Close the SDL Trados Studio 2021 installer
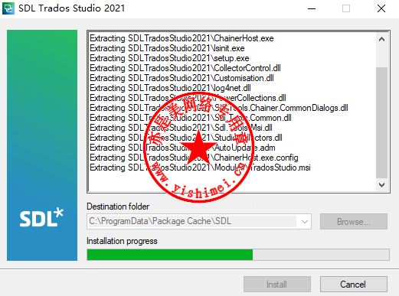 [x=381, y=8]
